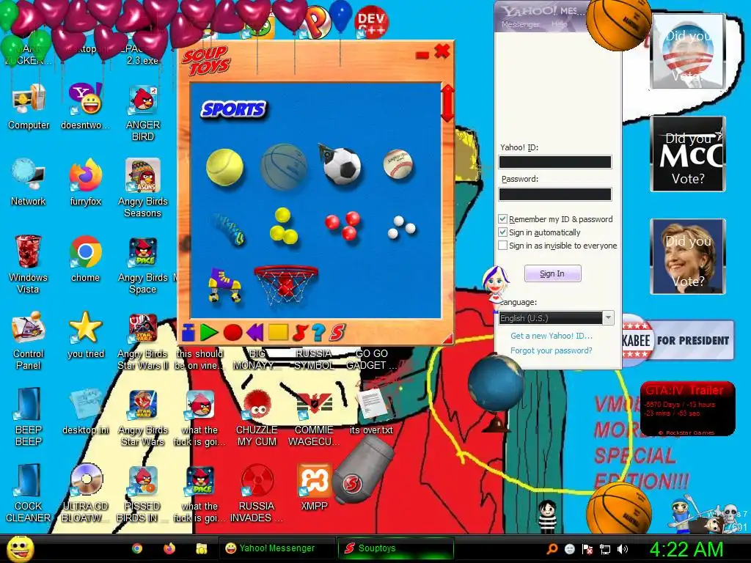Pick the yellow tennis ball toy
The image size is (751, 563).
[x=224, y=167]
